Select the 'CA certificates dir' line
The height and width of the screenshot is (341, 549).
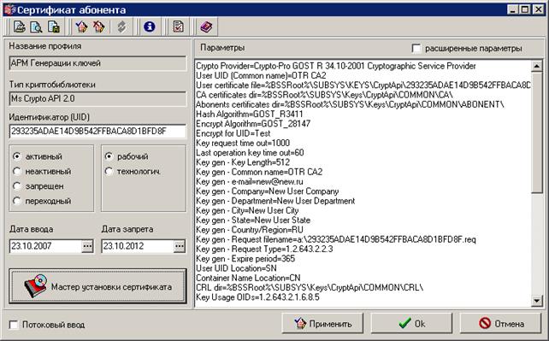[324, 95]
